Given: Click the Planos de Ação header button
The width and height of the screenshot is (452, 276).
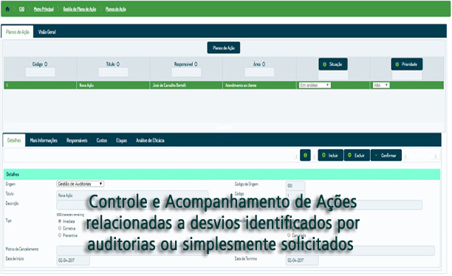Looking at the screenshot, I should 224,48.
